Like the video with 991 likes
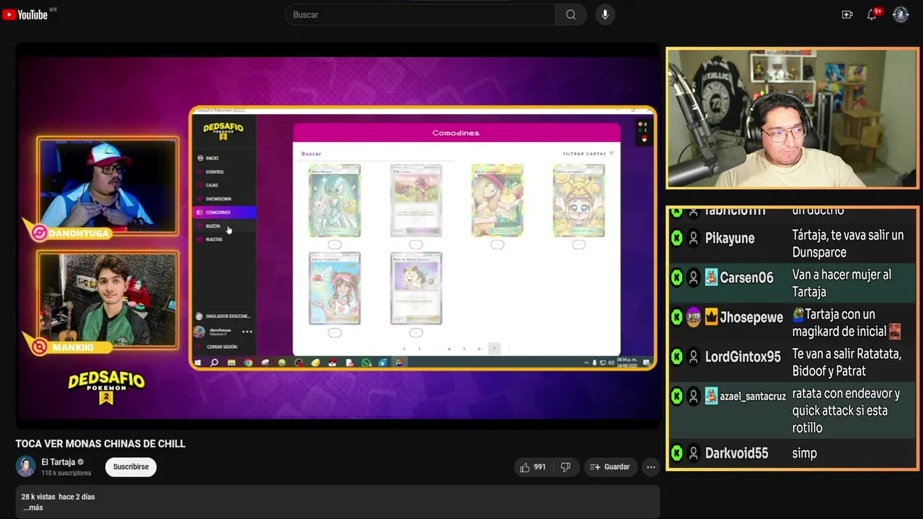 tap(533, 467)
